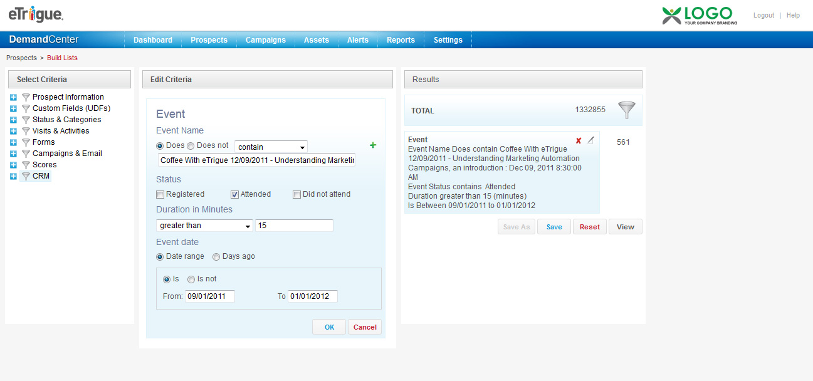The width and height of the screenshot is (813, 381).
Task: Click the DemandCenter title
Action: (x=44, y=39)
